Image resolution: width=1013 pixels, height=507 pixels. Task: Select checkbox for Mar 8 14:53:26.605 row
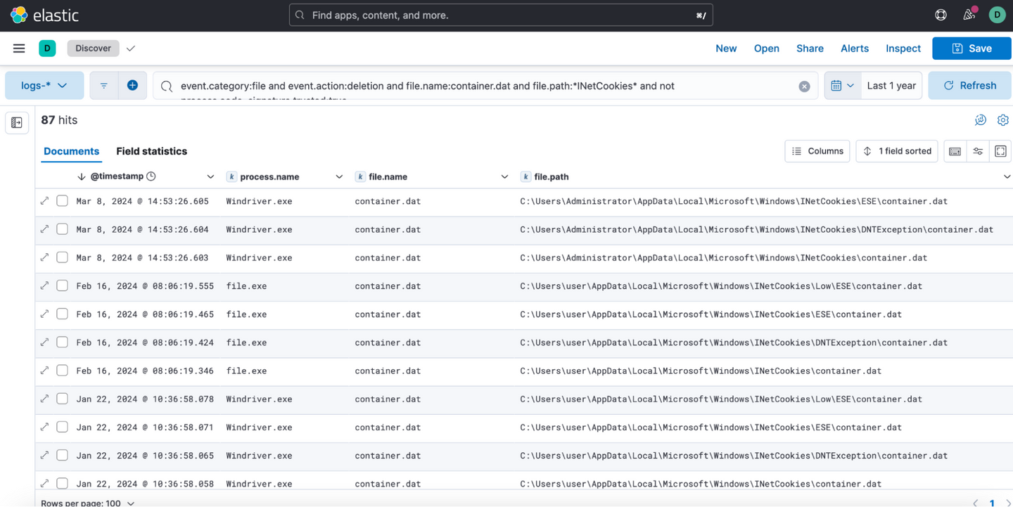63,201
